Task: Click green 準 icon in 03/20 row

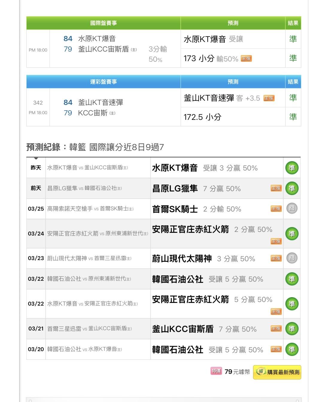Action: click(x=292, y=349)
